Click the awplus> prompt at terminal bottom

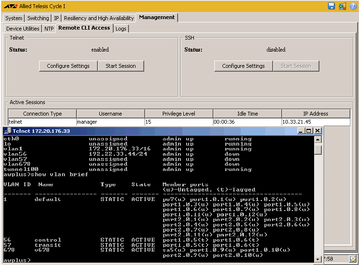17,260
